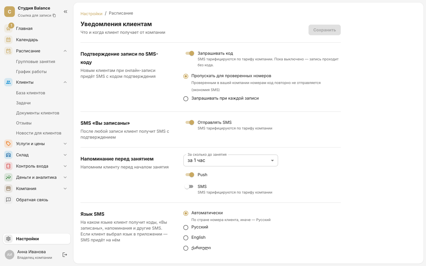Viewport: 426px width, 266px height.
Task: Open Групповые занятия menu item
Action: [35, 61]
